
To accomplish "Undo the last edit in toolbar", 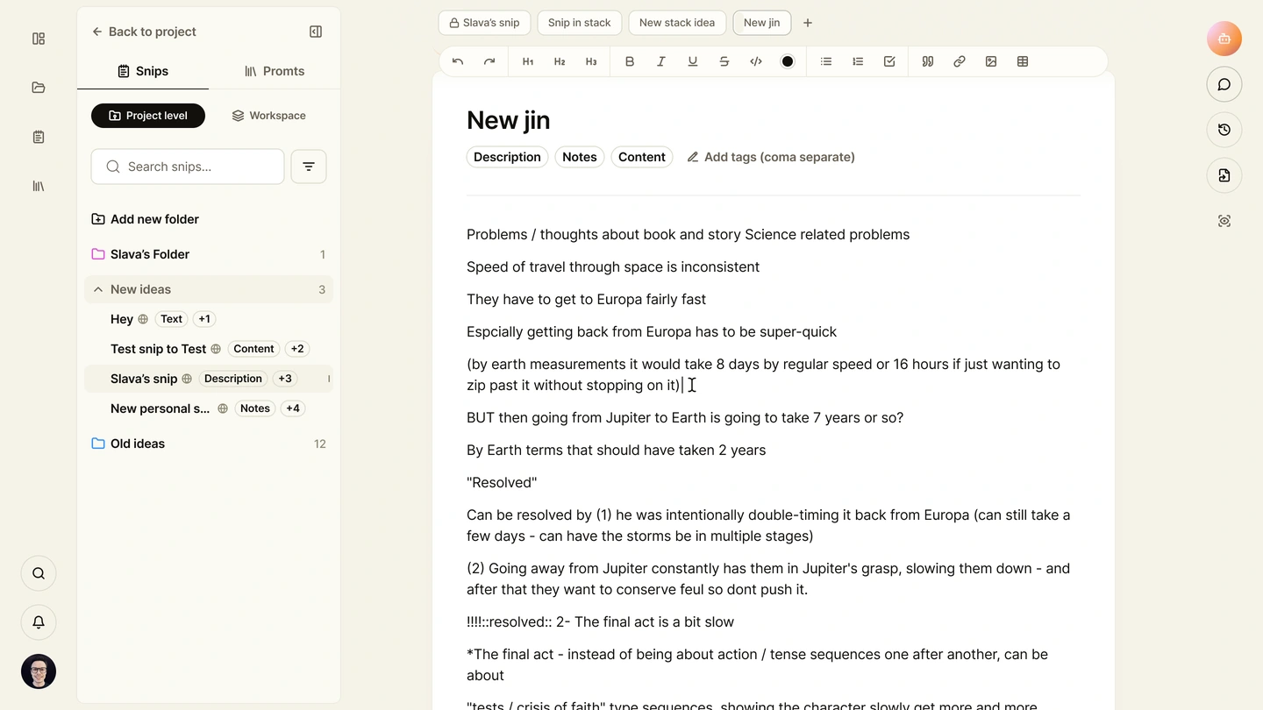I will (x=458, y=61).
